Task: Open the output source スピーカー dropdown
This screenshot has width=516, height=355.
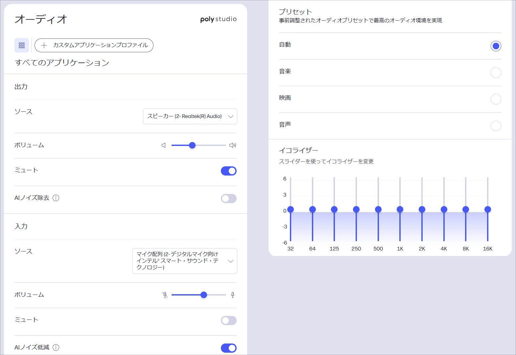Action: point(190,116)
